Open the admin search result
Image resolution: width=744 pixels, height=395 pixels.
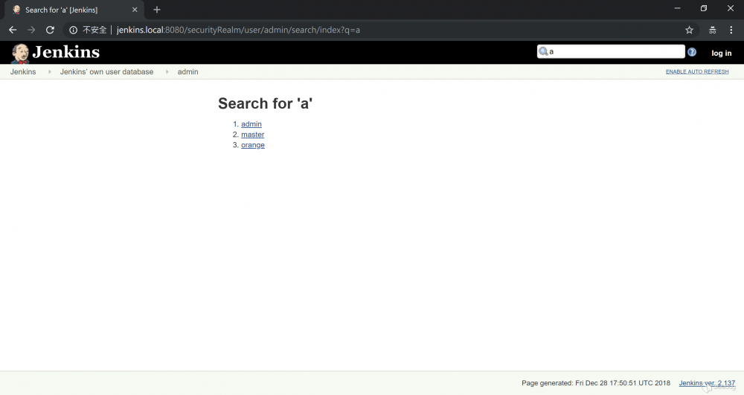(x=251, y=123)
